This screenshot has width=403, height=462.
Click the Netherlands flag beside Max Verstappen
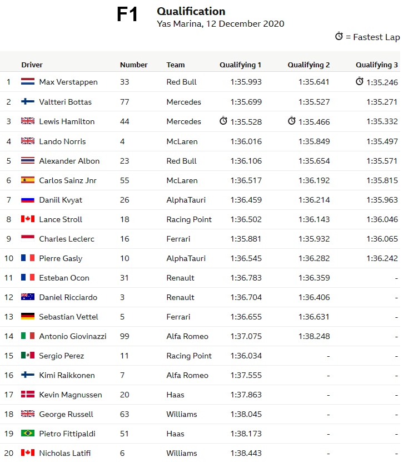tap(28, 82)
